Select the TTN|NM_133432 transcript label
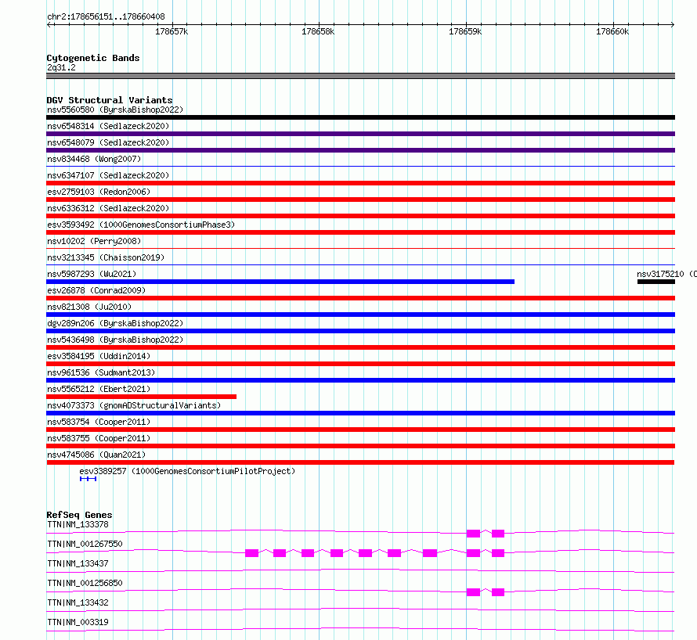The image size is (697, 640). [x=78, y=602]
